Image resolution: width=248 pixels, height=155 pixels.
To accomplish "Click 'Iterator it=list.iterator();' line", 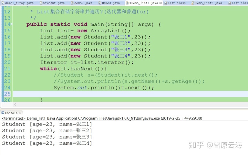I will tap(87, 62).
